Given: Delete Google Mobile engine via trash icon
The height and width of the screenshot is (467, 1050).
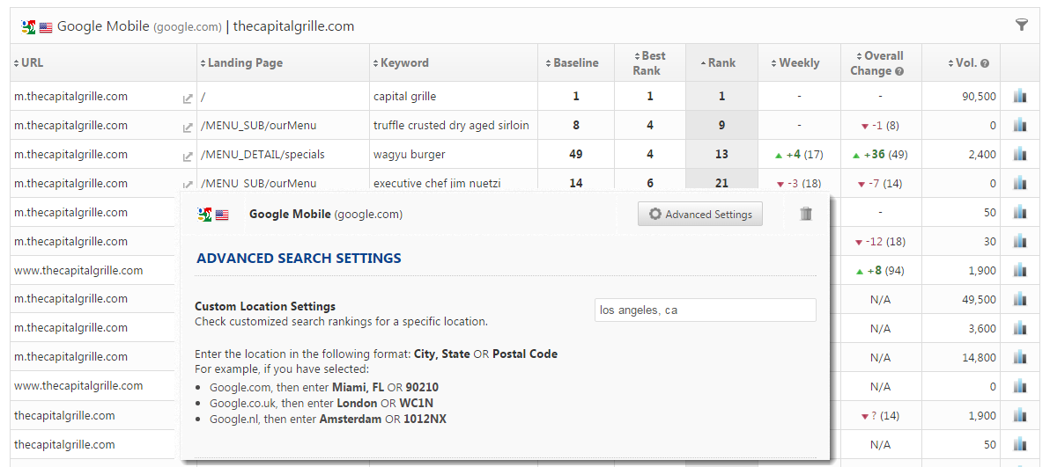Looking at the screenshot, I should tap(806, 214).
